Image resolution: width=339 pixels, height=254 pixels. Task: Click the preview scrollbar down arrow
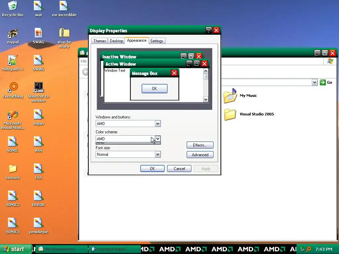[x=206, y=99]
